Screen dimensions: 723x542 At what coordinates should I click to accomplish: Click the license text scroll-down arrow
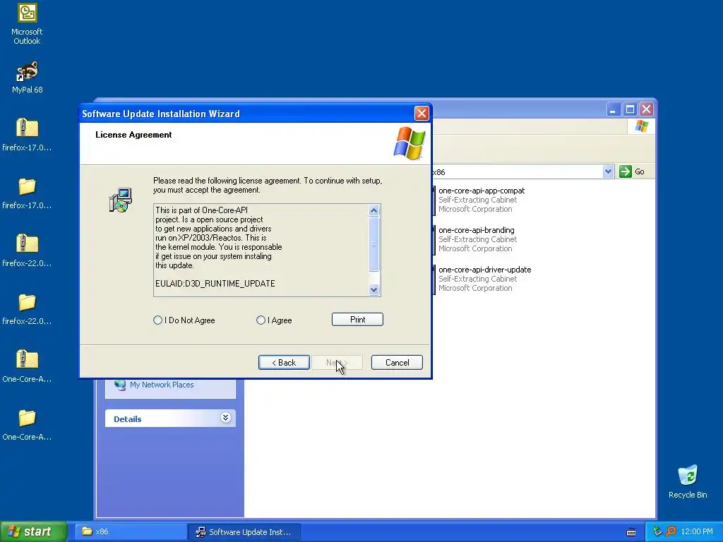pyautogui.click(x=374, y=289)
